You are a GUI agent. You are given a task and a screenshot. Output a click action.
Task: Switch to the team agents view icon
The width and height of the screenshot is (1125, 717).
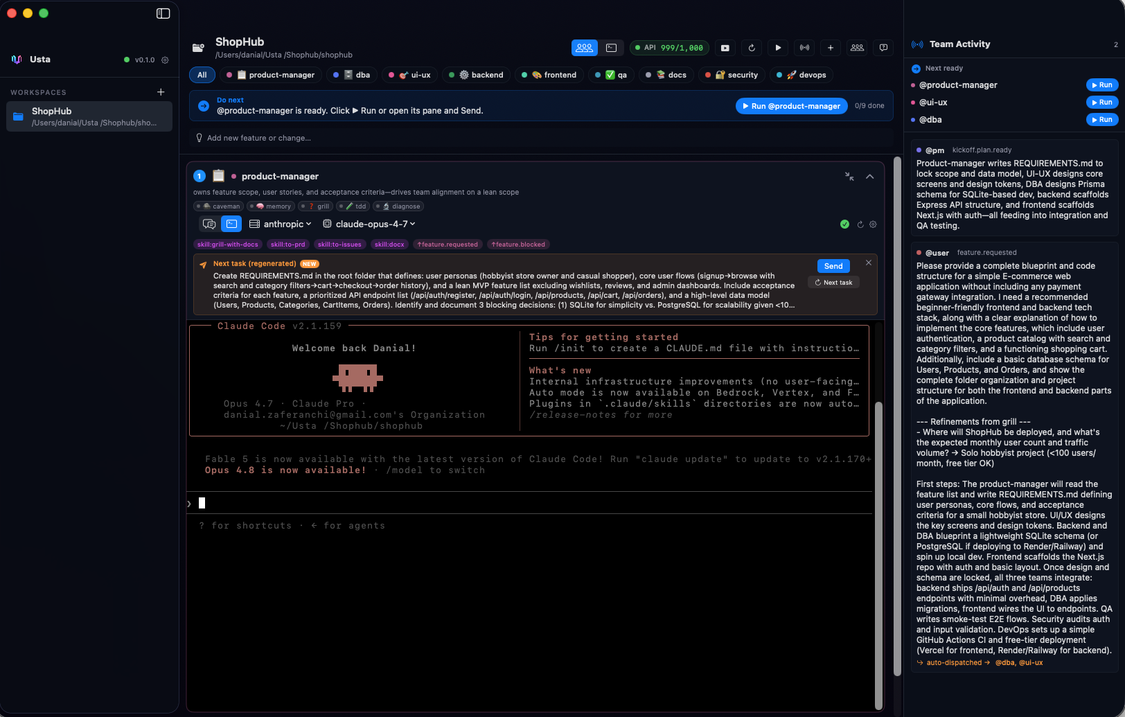(x=585, y=48)
